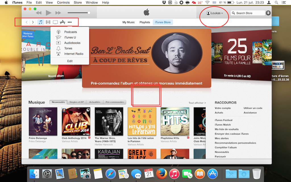Select the iTunes Store tab
291x182 pixels.
click(163, 22)
